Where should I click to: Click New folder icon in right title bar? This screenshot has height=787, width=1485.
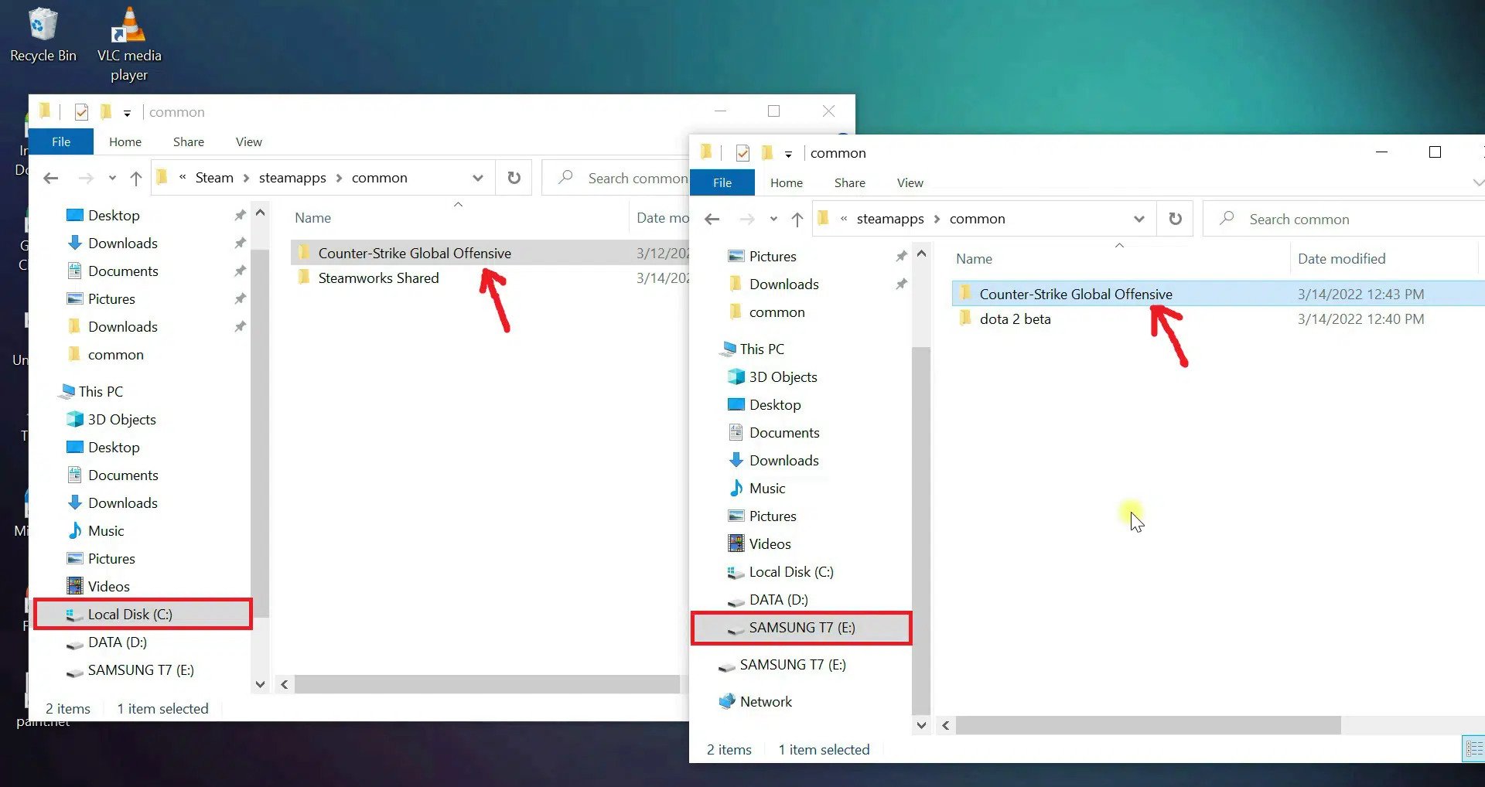[x=767, y=153]
